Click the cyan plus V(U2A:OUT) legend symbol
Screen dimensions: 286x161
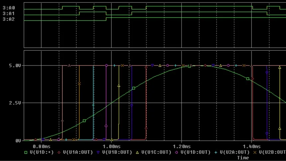pos(216,152)
